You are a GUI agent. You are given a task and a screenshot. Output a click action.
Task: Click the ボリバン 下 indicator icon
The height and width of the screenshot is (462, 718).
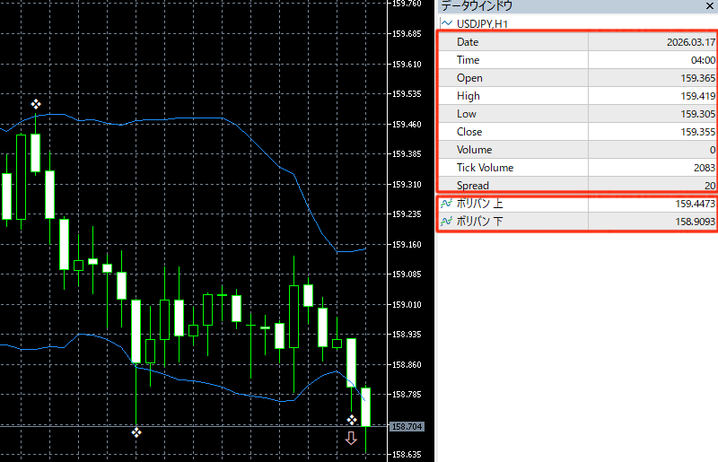click(446, 222)
